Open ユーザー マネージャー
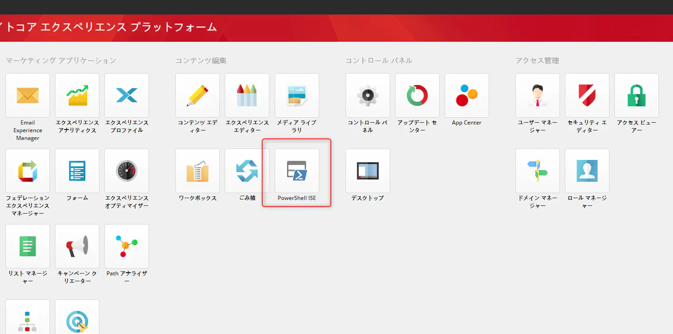673x334 pixels. pyautogui.click(x=538, y=95)
